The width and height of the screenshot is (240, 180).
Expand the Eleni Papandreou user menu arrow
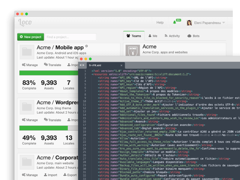click(223, 23)
